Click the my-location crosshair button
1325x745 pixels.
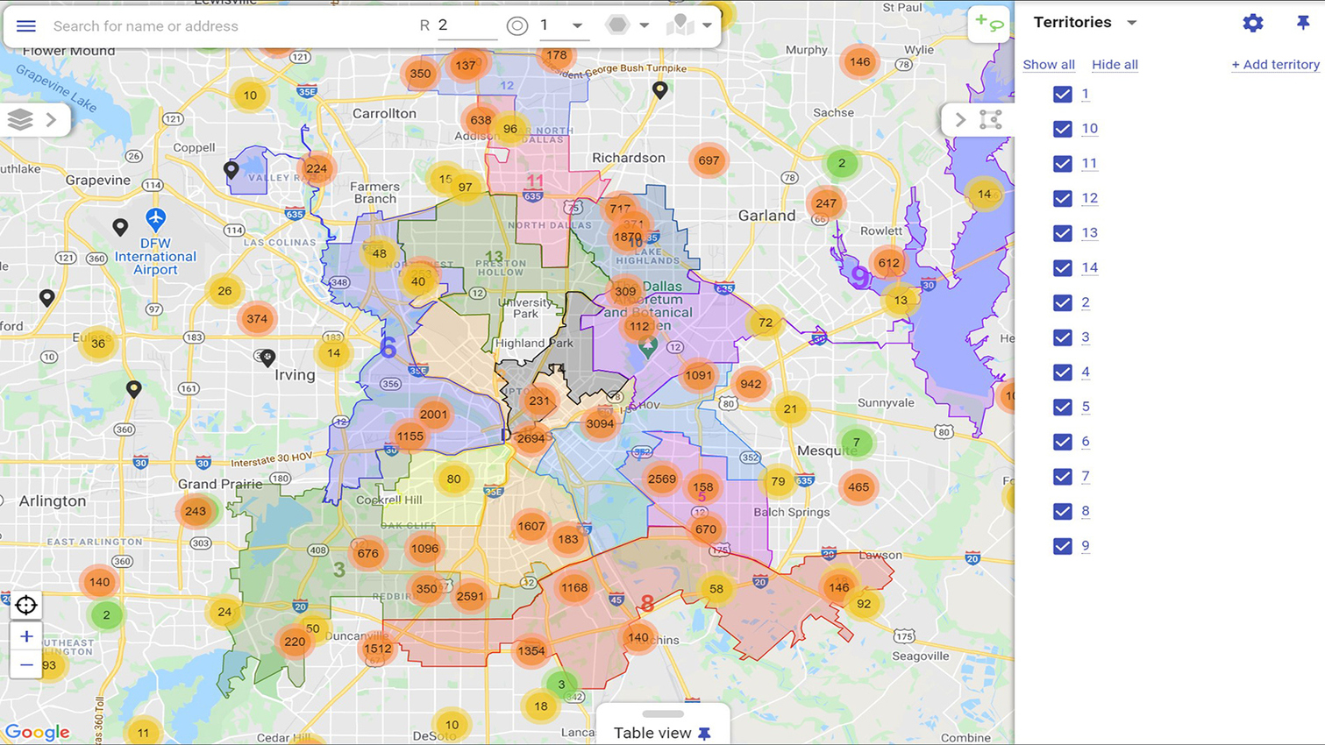point(25,605)
